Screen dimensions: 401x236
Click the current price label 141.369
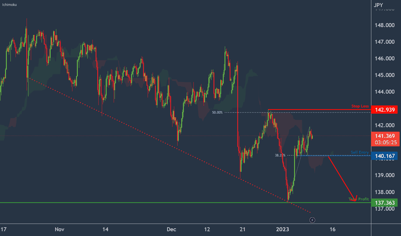pyautogui.click(x=385, y=136)
